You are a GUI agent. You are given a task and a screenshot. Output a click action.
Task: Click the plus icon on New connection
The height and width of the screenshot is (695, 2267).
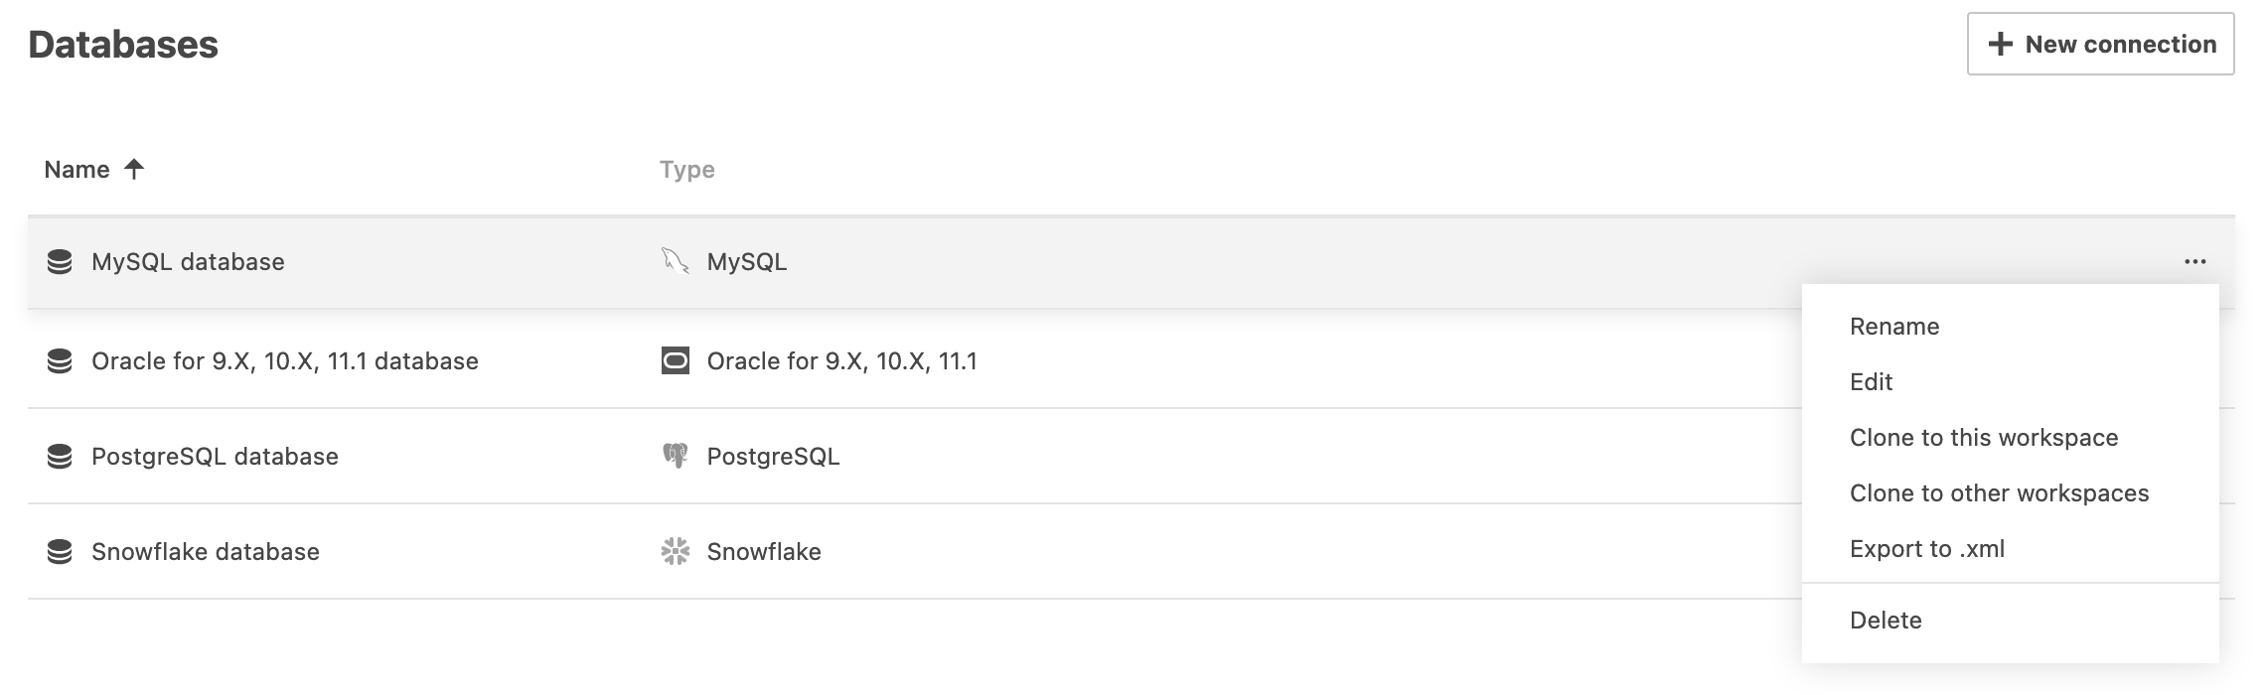[1999, 44]
